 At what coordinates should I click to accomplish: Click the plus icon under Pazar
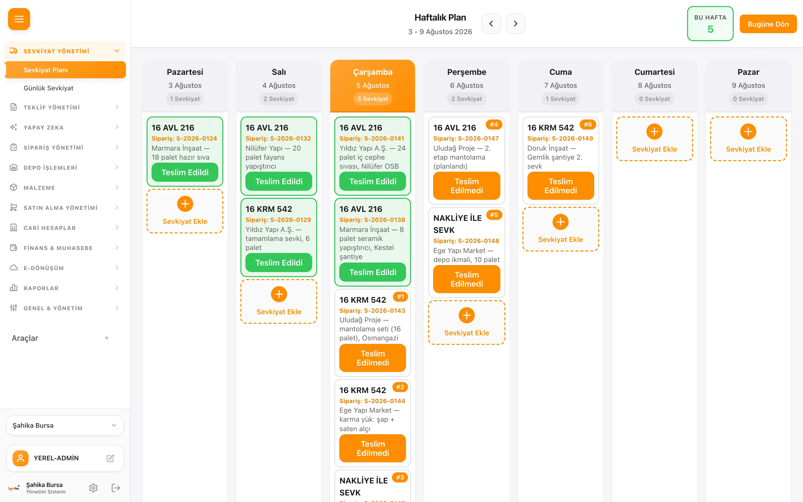[748, 132]
